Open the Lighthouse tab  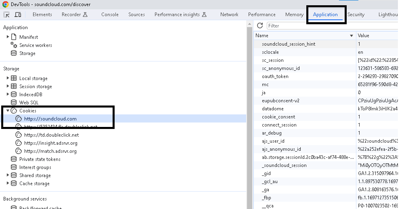[388, 15]
